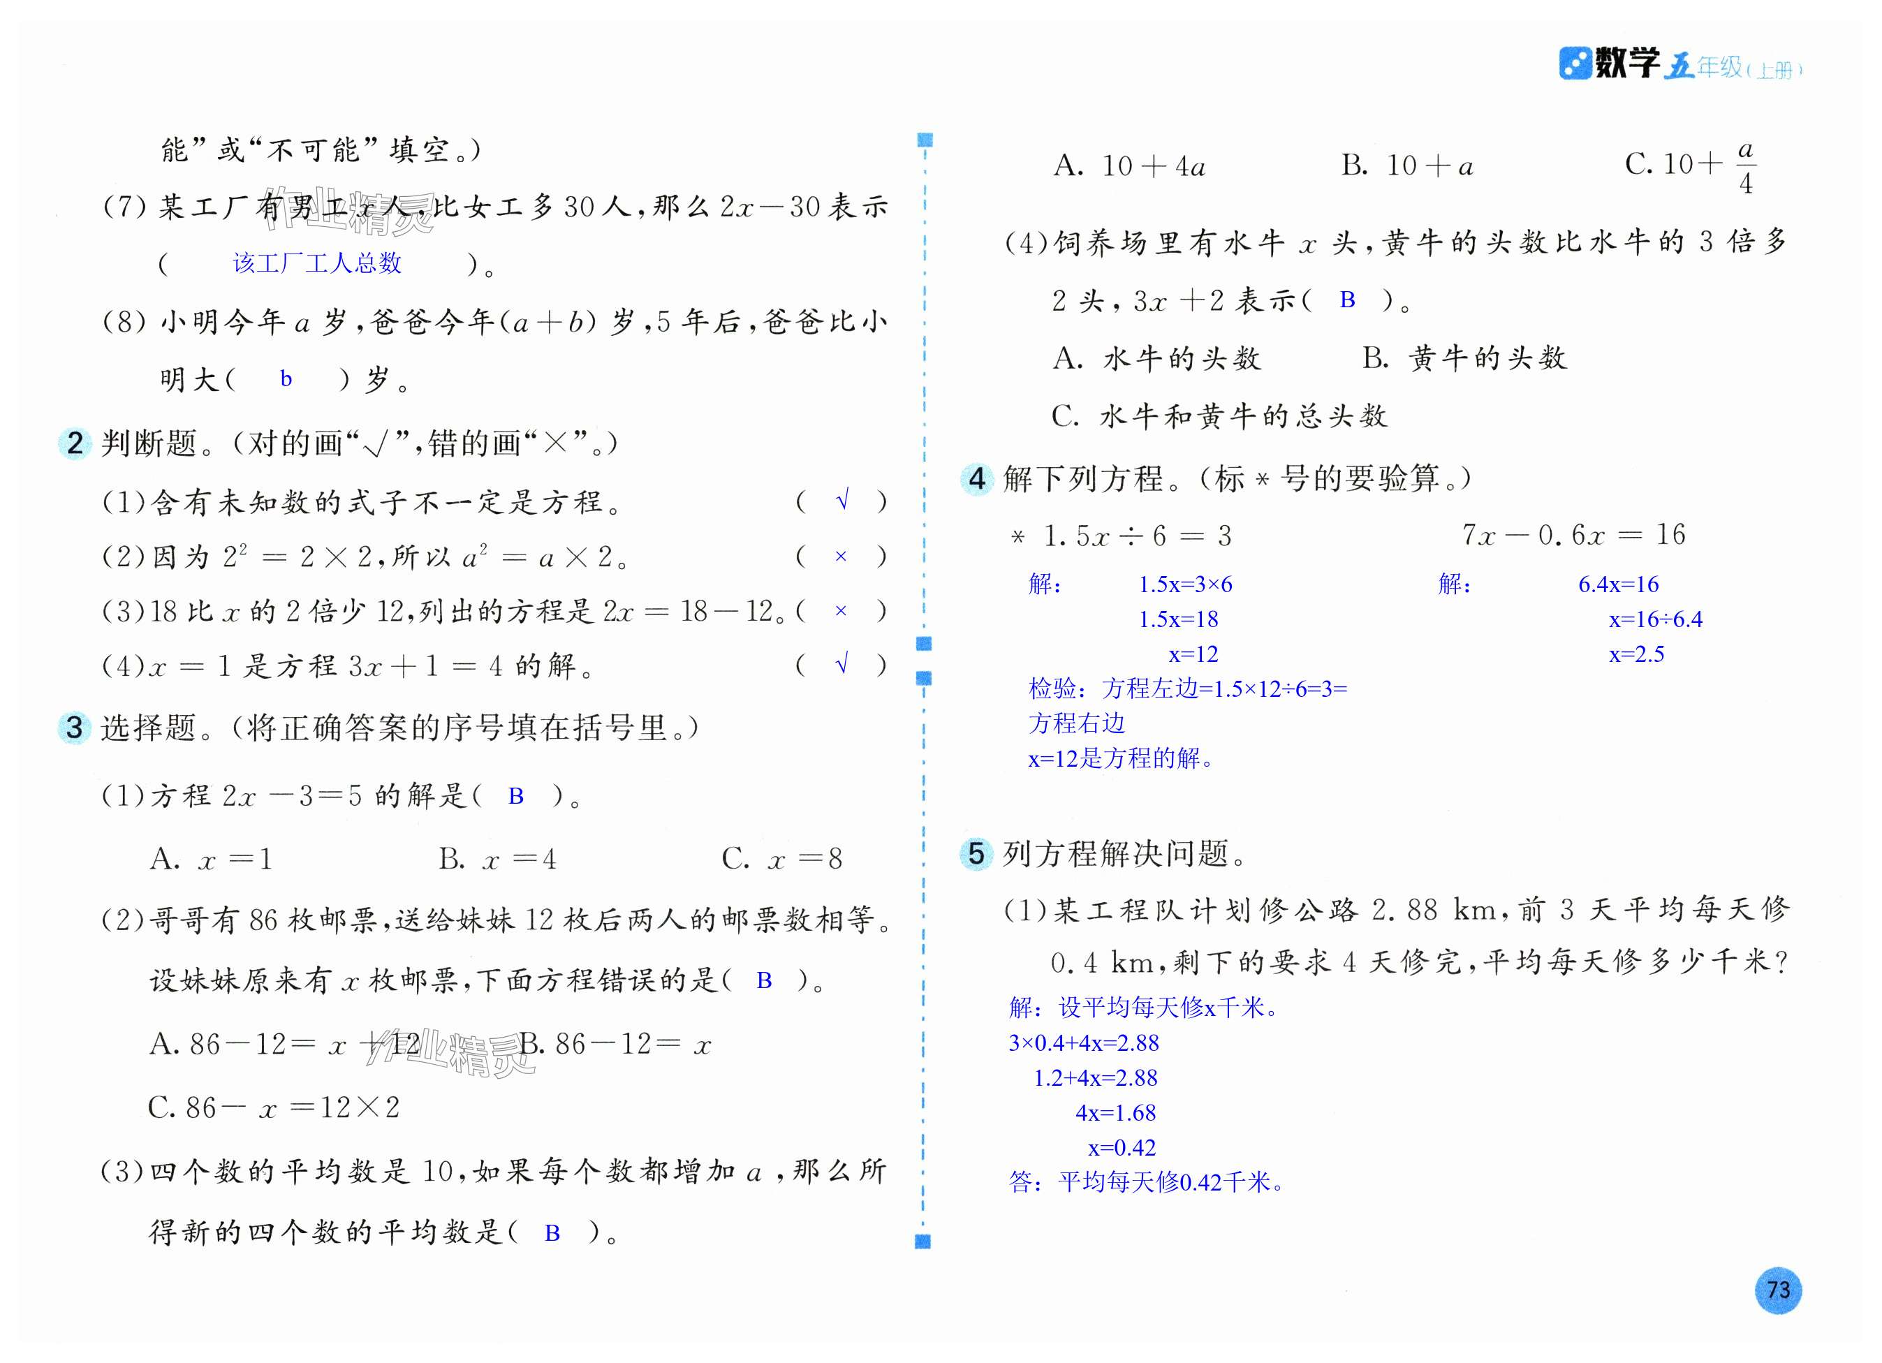The width and height of the screenshot is (1882, 1363).
Task: Click the × mark for 2x = 18−12 statement
Action: pyautogui.click(x=841, y=610)
